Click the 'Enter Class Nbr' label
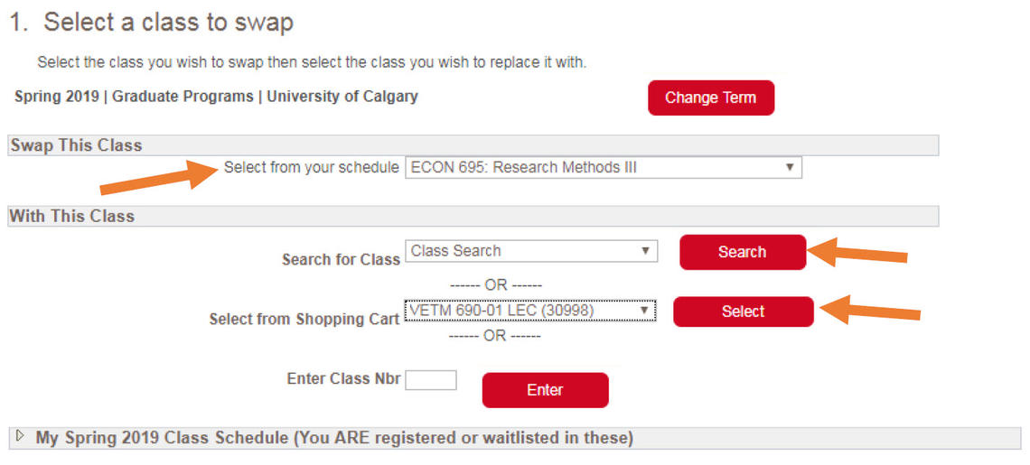 coord(344,379)
